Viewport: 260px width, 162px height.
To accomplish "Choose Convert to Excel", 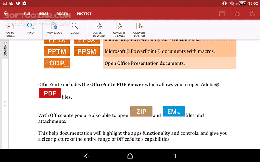I will [x=119, y=30].
